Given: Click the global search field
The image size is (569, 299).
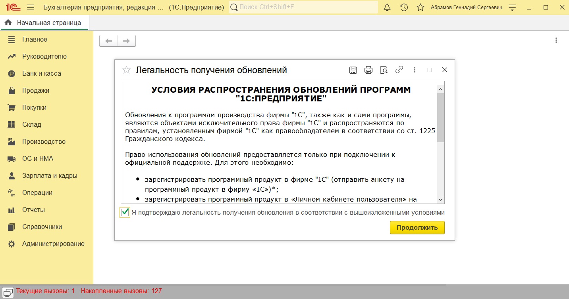Looking at the screenshot, I should [x=304, y=7].
